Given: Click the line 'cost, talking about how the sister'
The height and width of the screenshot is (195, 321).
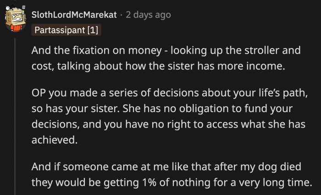Looking at the screenshot, I should [158, 66].
